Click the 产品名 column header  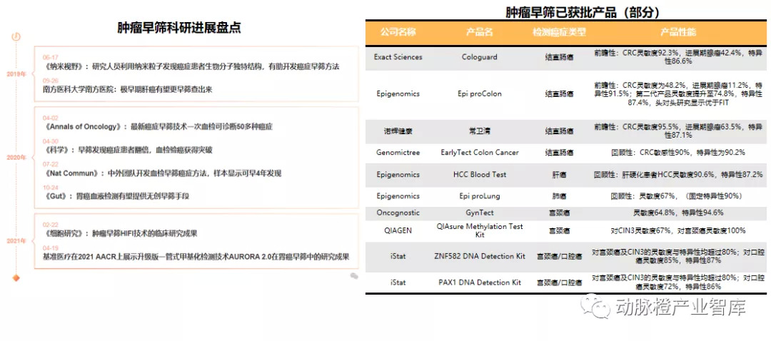(x=479, y=32)
